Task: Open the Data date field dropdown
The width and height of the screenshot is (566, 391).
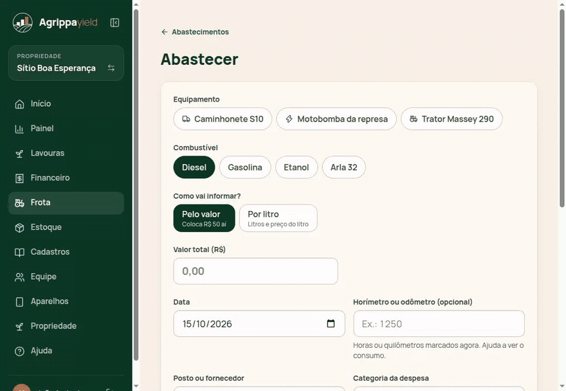Action: (x=259, y=323)
